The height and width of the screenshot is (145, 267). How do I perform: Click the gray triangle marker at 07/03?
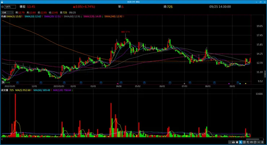184,84
